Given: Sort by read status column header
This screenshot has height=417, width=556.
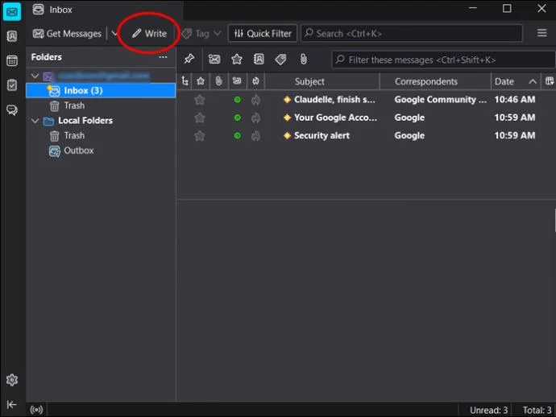Looking at the screenshot, I should [237, 81].
